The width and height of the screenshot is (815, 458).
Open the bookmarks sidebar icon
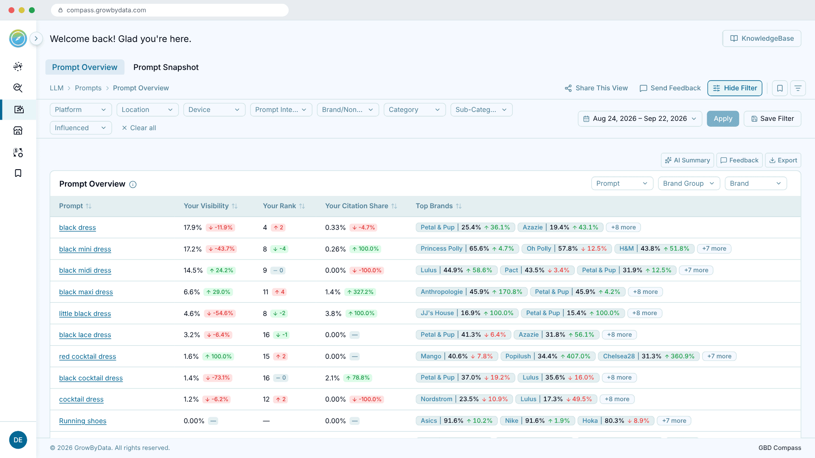(18, 173)
